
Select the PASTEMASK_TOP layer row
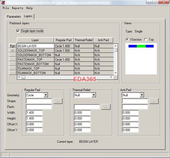tap(35, 60)
